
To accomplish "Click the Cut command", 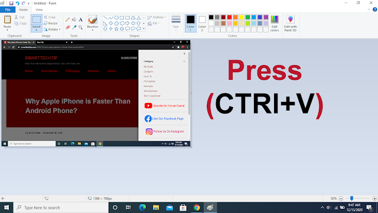I will click(19, 17).
